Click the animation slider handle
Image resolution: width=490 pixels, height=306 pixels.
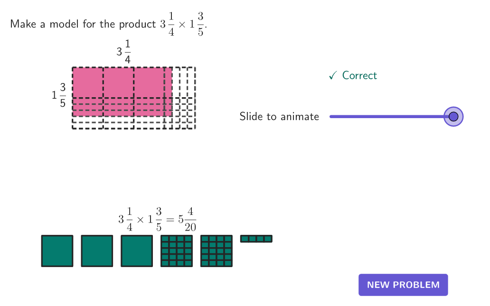point(453,116)
